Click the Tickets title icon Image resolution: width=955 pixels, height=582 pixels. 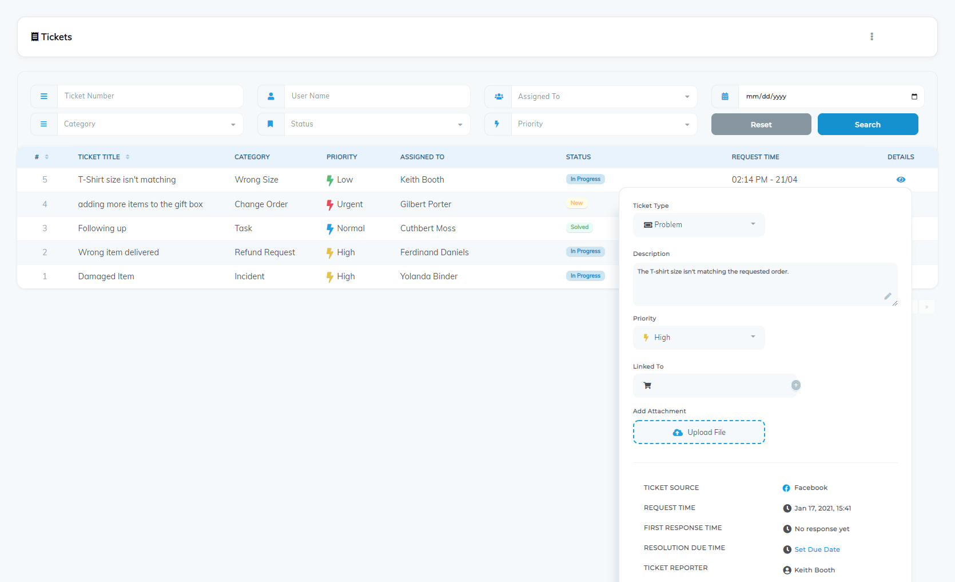pos(35,37)
